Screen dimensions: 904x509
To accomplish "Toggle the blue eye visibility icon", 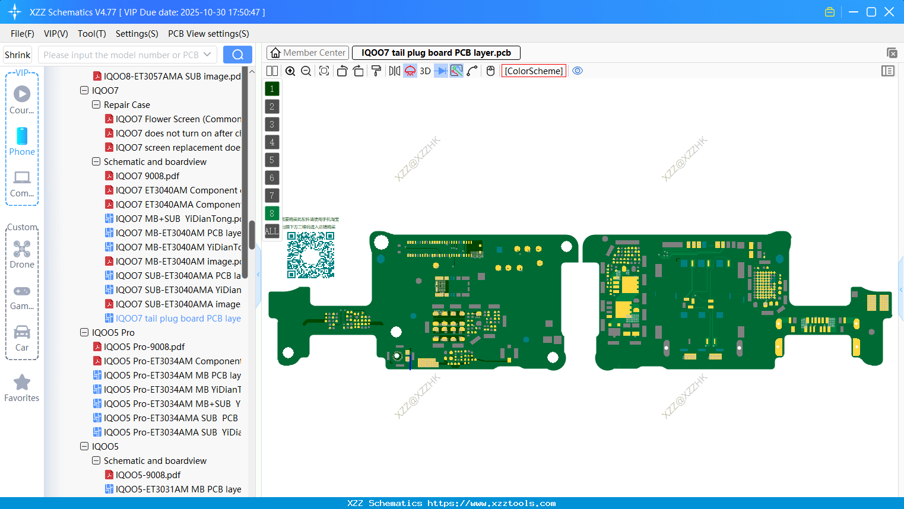I will 578,71.
